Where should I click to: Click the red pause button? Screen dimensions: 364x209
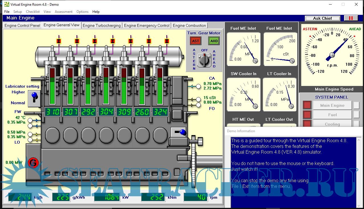[x=351, y=18]
